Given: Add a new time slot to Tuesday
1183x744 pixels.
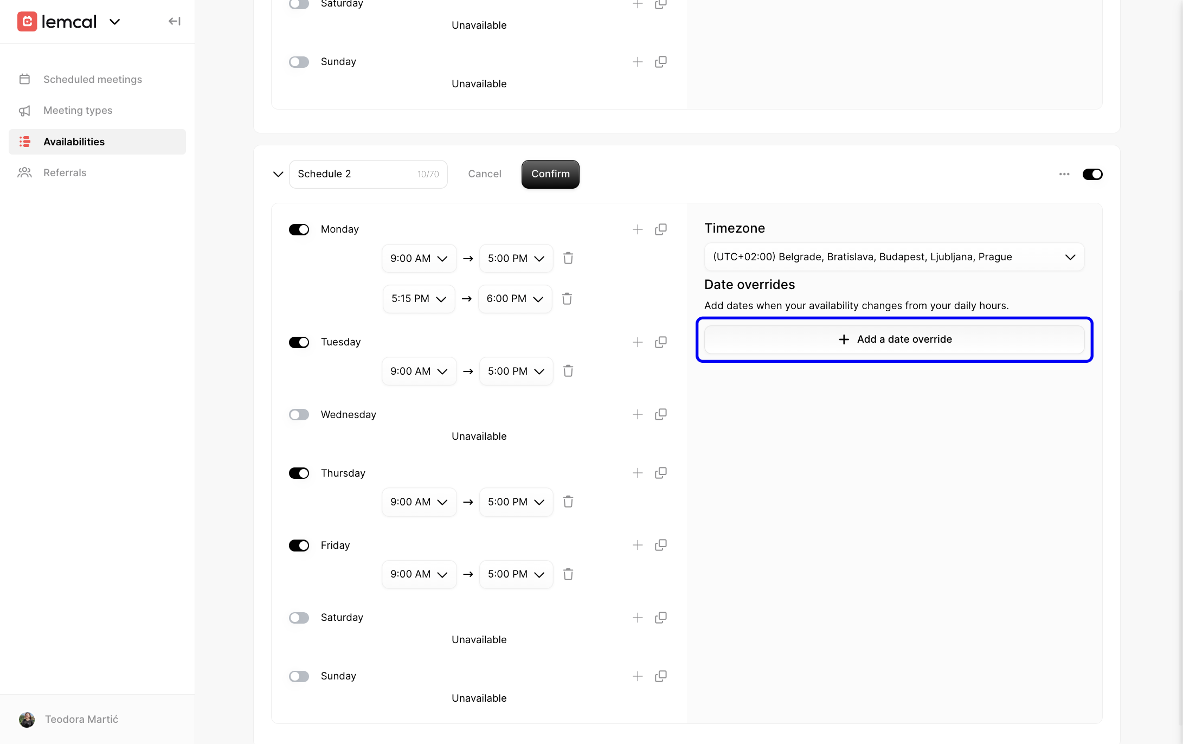Looking at the screenshot, I should coord(638,342).
